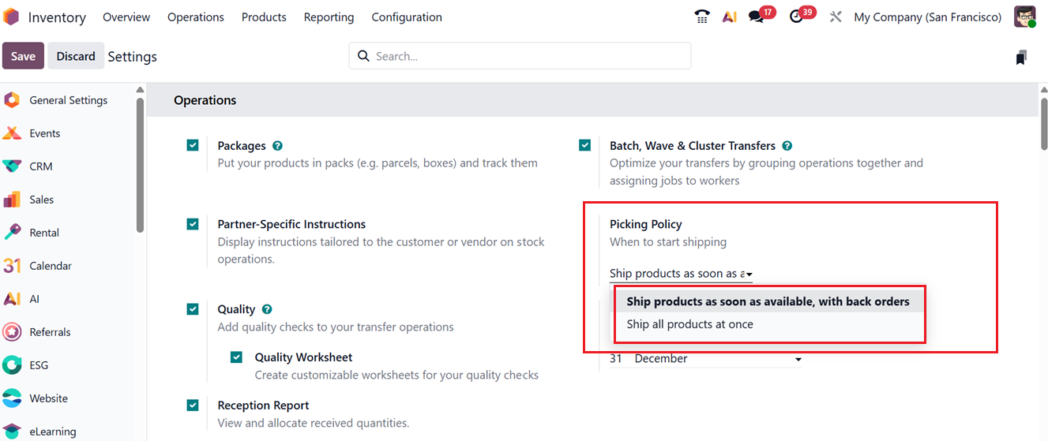Disable the Quality Worksheet checkbox

[x=236, y=357]
